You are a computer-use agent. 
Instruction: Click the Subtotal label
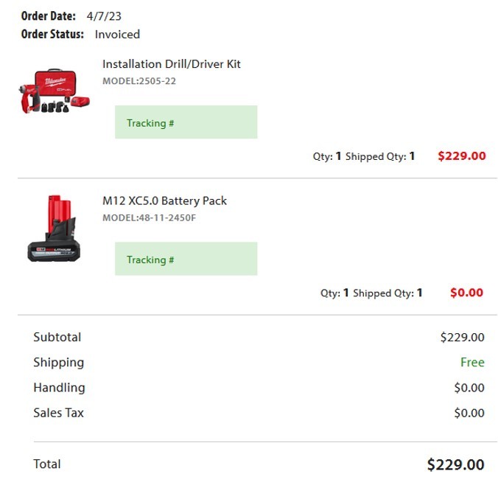pos(57,337)
